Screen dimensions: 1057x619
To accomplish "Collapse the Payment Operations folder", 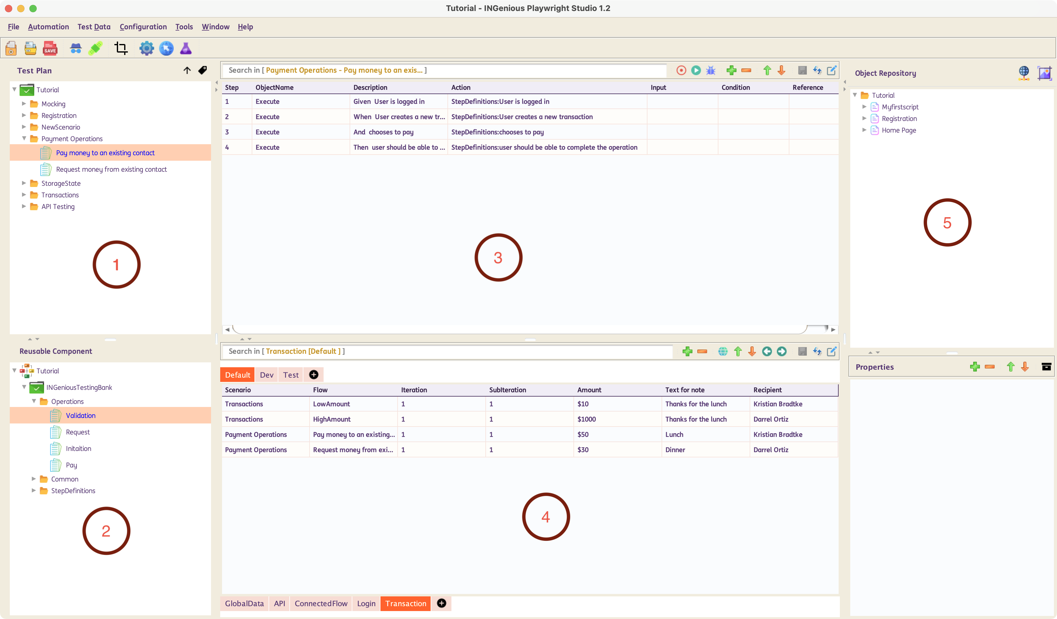I will tap(24, 138).
